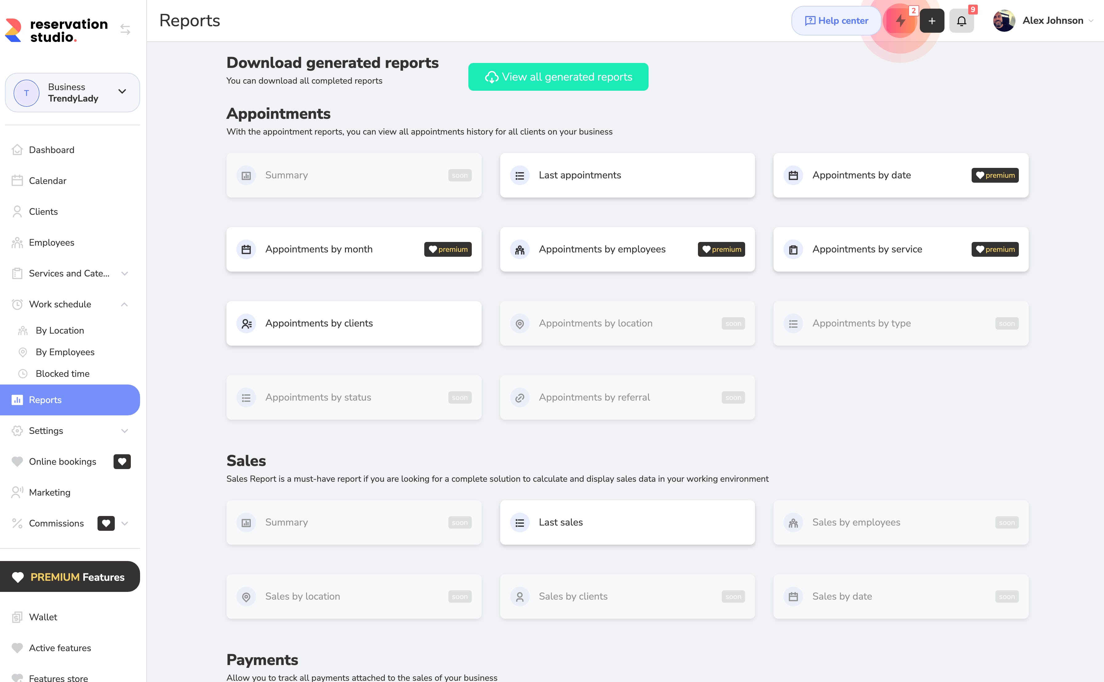Collapse sidebar using the arrows icon
Viewport: 1104px width, 682px height.
[x=125, y=30]
